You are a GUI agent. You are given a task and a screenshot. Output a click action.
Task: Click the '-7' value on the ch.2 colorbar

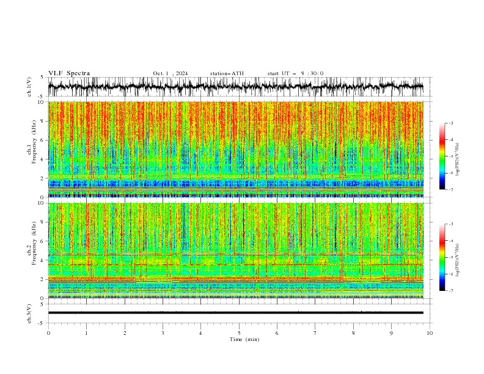pyautogui.click(x=450, y=291)
